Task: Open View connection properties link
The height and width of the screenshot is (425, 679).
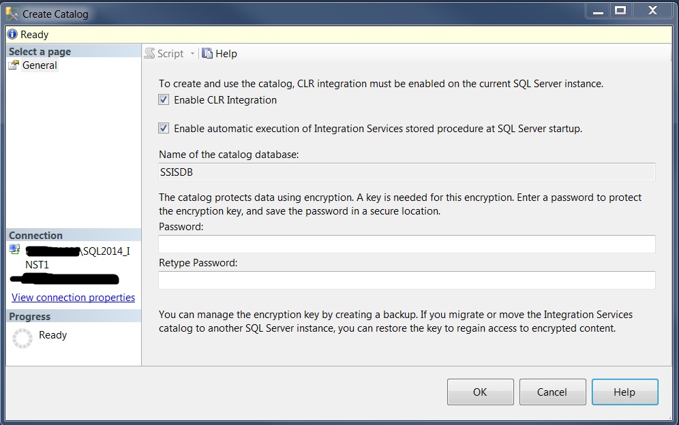Action: click(73, 298)
